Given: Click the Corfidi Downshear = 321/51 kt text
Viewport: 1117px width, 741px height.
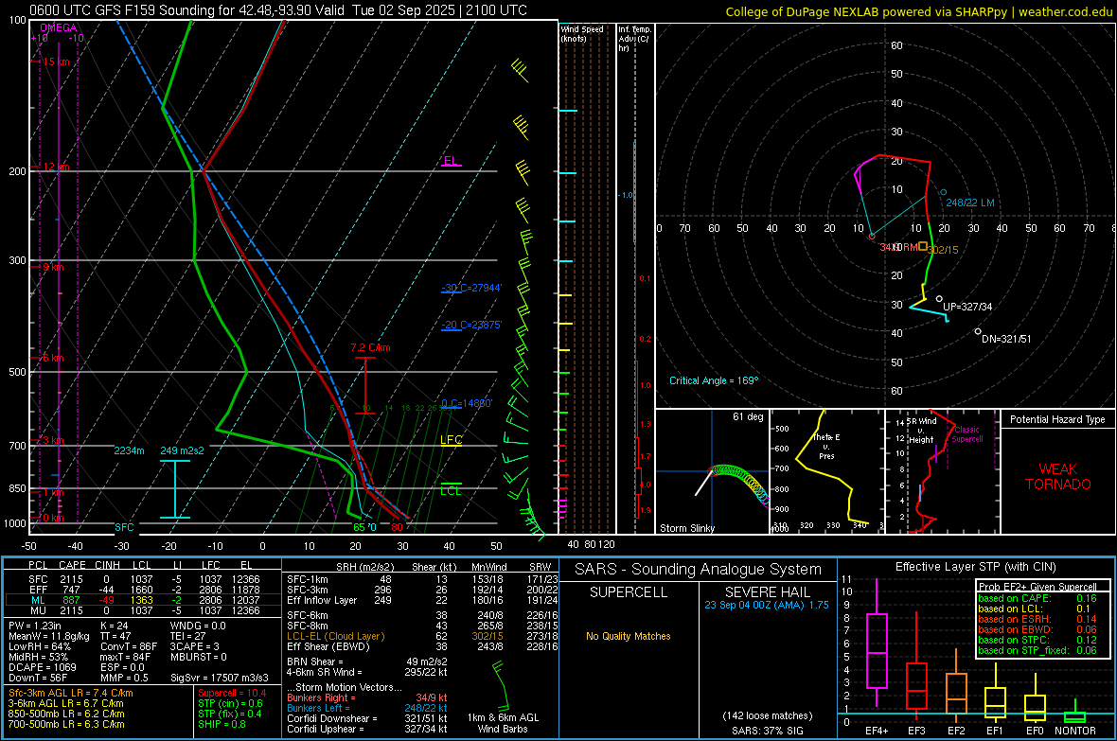Looking at the screenshot, I should click(x=366, y=718).
